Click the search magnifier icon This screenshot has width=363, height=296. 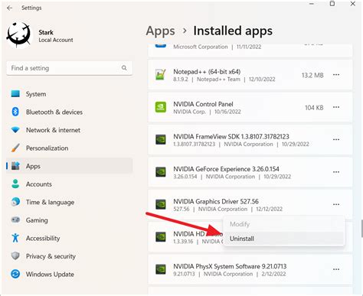tap(124, 68)
